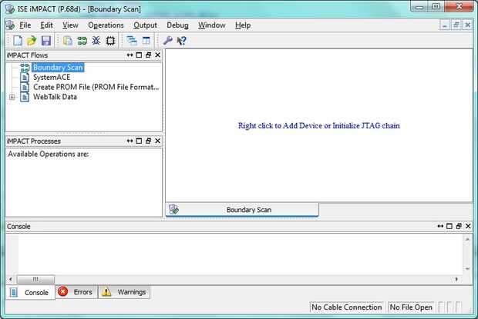Toggle auto-width on iMPACT Processes panel
Image resolution: width=478 pixels, height=319 pixels.
coord(130,141)
